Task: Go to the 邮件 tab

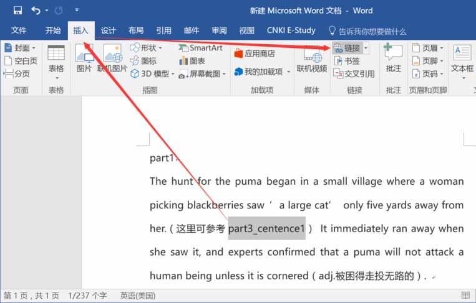Action: [192, 30]
